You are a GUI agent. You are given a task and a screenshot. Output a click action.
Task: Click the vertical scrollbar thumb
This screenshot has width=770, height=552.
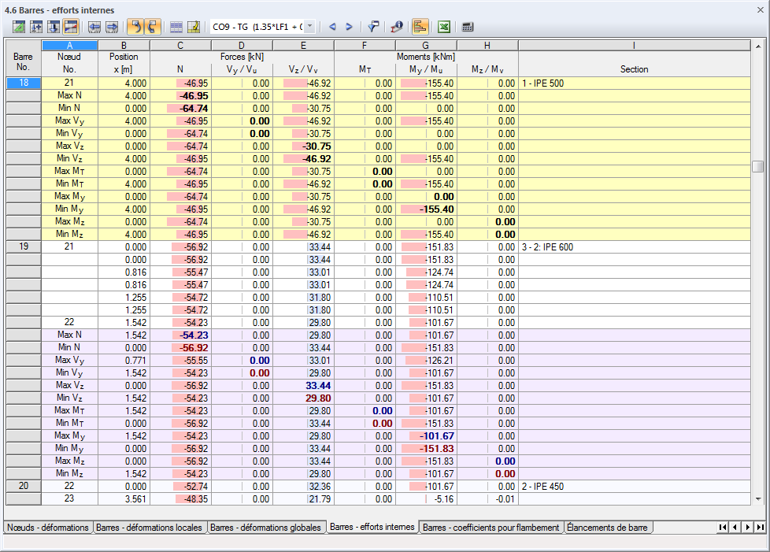click(x=758, y=166)
